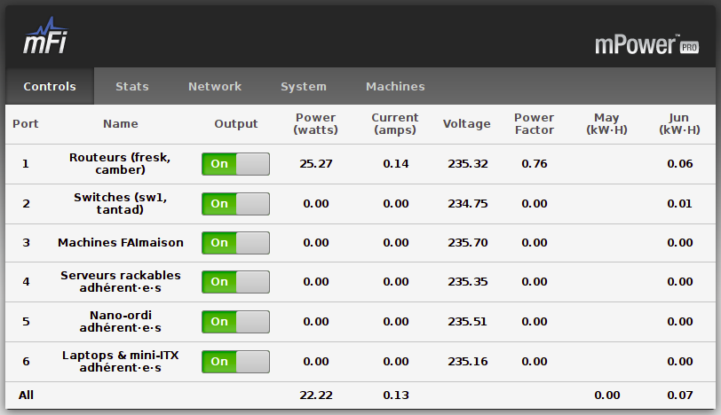Select the Machines tab
721x415 pixels.
tap(395, 87)
